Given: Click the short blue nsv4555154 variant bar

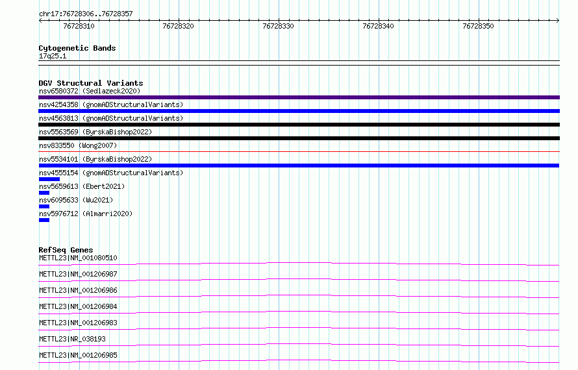Looking at the screenshot, I should (49, 179).
